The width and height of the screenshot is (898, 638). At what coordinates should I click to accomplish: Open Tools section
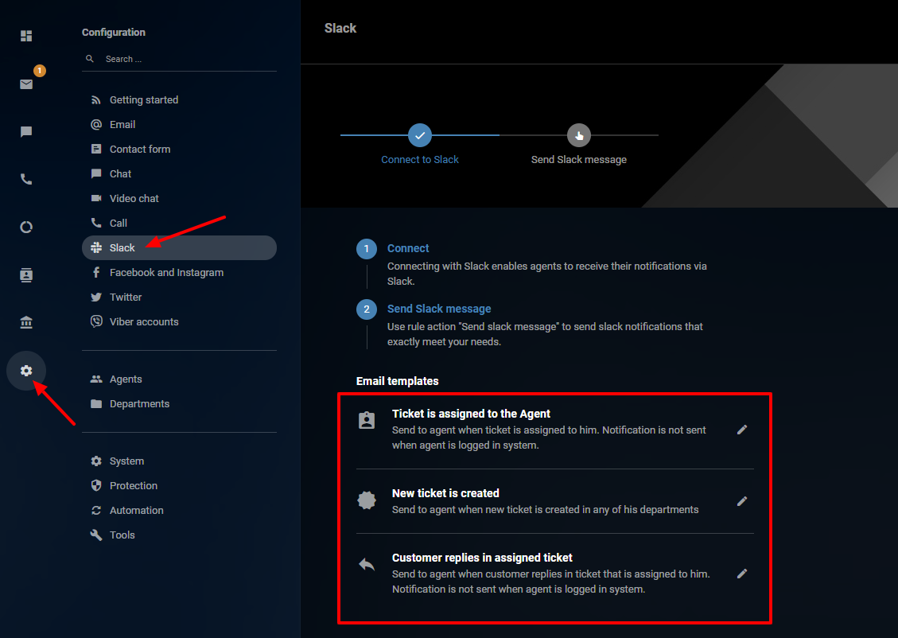point(179,535)
